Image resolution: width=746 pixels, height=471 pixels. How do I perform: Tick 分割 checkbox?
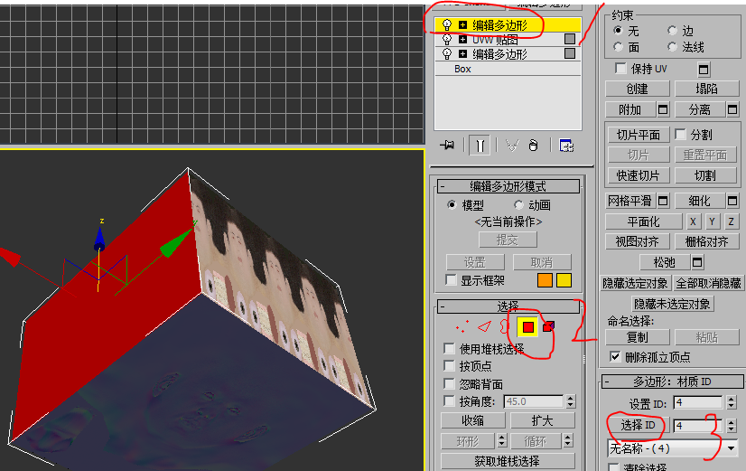(680, 135)
